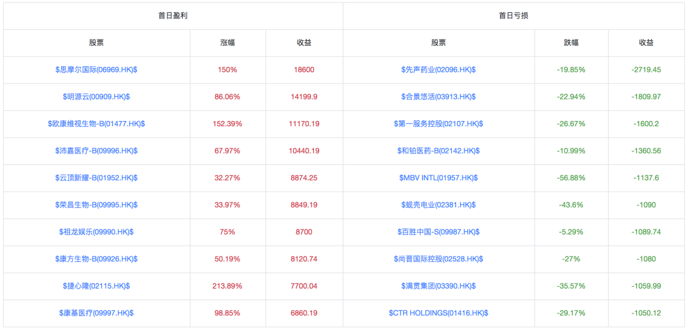Select the -1809.97 loss value

[647, 97]
